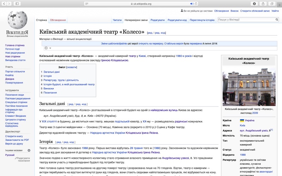The height and width of the screenshot is (176, 282).
Task: Expand the review status dropdown arrow
Action: [x=50, y=48]
